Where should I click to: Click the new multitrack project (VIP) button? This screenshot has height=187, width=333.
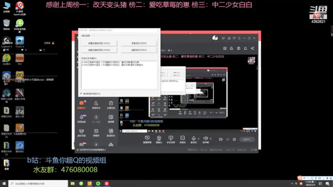coord(99,43)
